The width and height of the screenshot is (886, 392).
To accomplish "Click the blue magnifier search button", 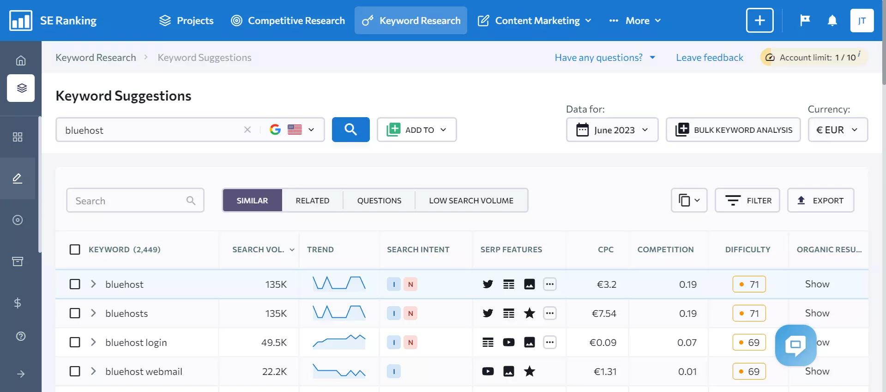I will click(x=350, y=130).
